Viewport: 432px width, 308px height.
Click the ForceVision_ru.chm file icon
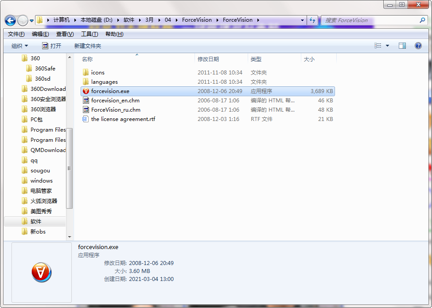coord(86,110)
